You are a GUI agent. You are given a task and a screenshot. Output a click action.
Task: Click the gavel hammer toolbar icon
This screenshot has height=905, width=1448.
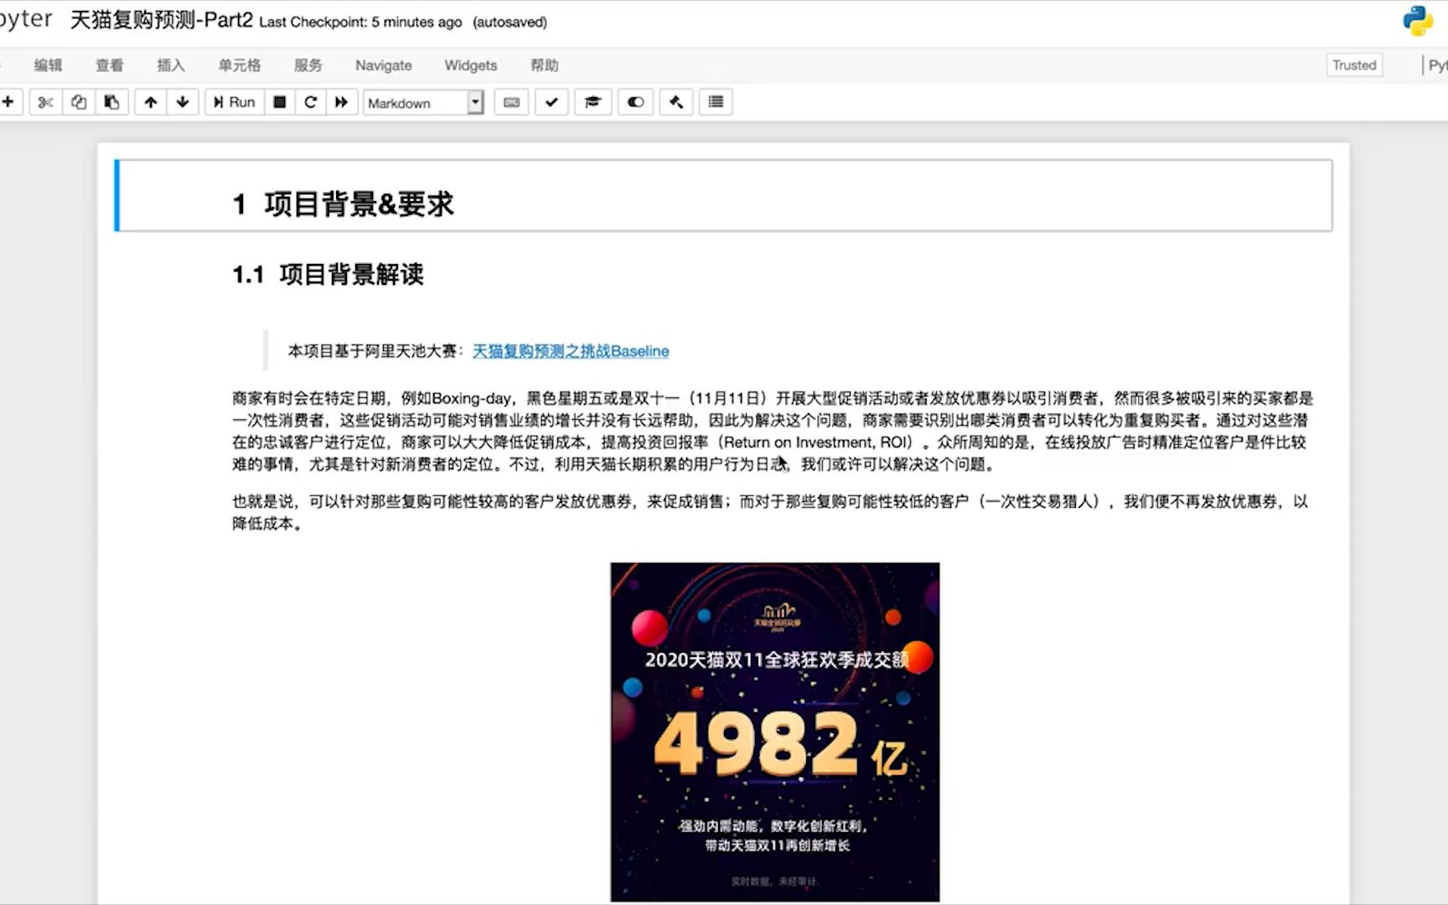676,102
